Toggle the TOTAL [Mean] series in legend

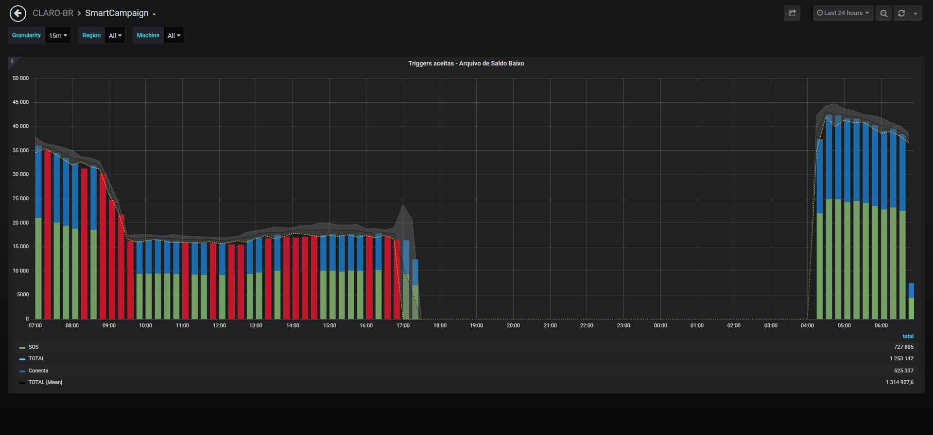tap(45, 382)
